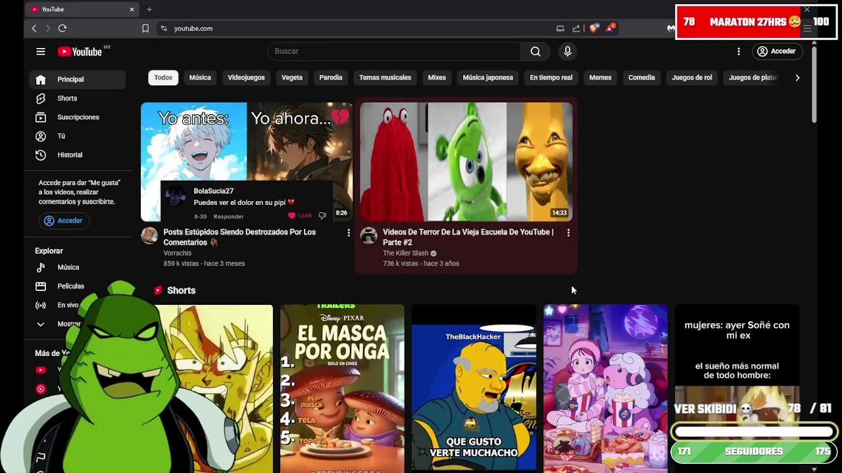The image size is (842, 473).
Task: Filter by the Mixes chip
Action: [x=437, y=78]
